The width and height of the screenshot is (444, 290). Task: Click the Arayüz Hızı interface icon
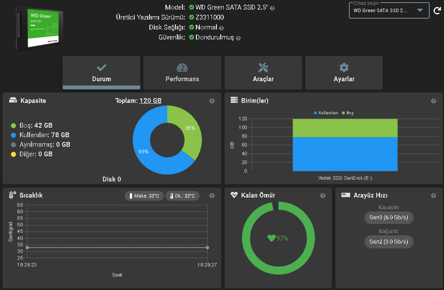pyautogui.click(x=345, y=195)
